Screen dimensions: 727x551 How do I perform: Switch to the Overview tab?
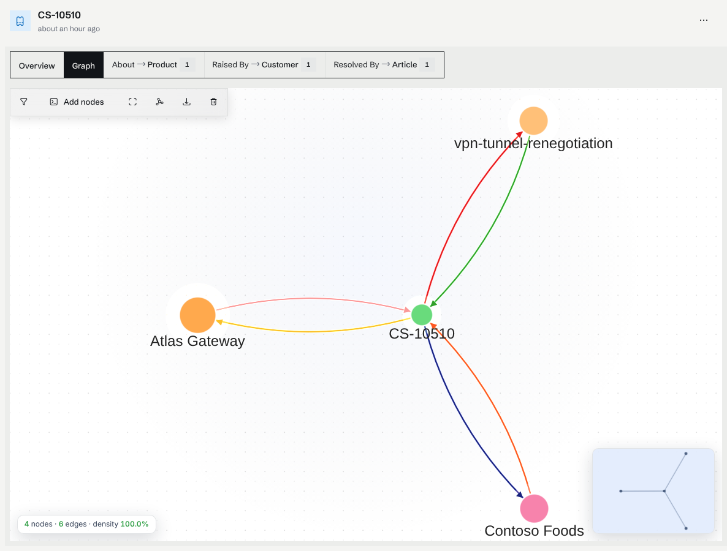coord(37,66)
